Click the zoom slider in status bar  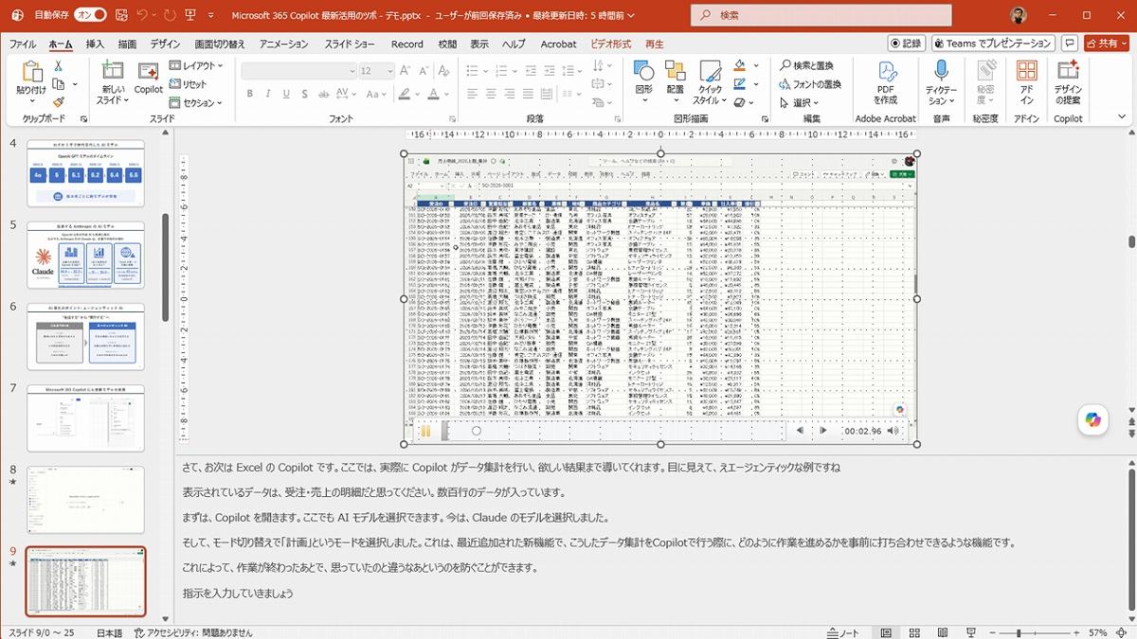[1032, 632]
